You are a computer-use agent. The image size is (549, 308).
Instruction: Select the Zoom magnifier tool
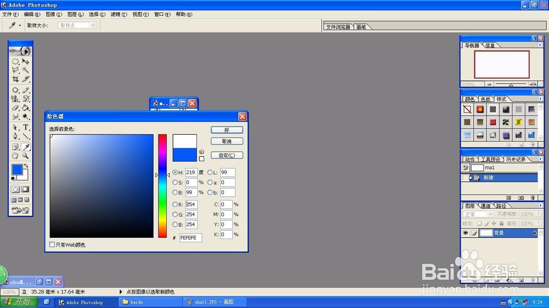(26, 156)
